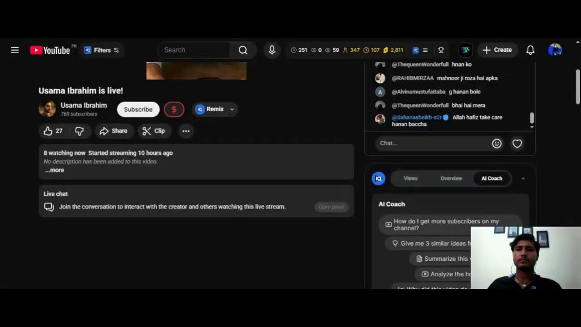Open the hamburger guide menu

pyautogui.click(x=15, y=50)
